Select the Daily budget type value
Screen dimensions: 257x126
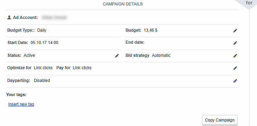tap(42, 30)
